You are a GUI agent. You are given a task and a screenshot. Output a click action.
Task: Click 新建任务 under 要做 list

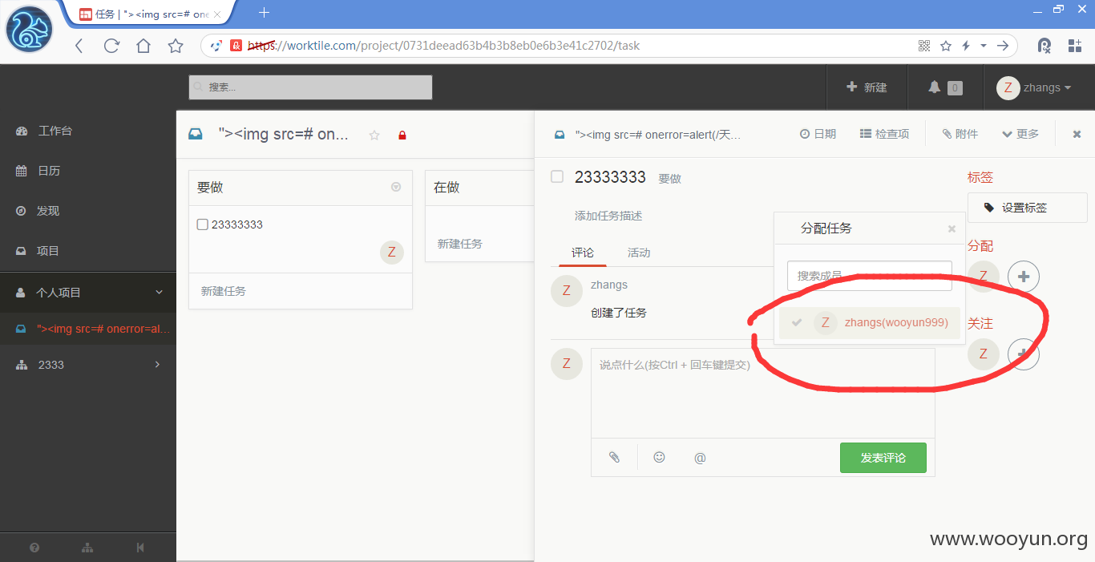pos(224,291)
